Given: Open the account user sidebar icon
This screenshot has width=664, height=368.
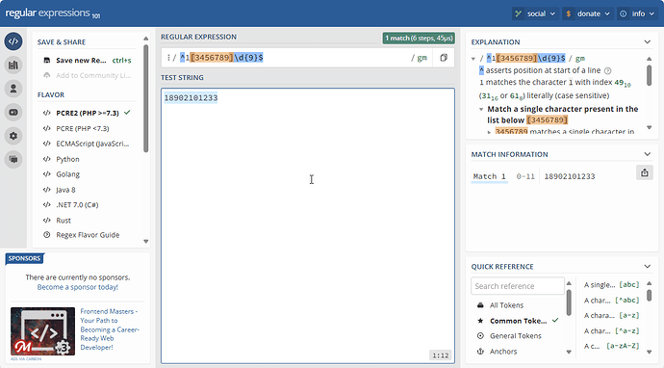Looking at the screenshot, I should click(13, 89).
